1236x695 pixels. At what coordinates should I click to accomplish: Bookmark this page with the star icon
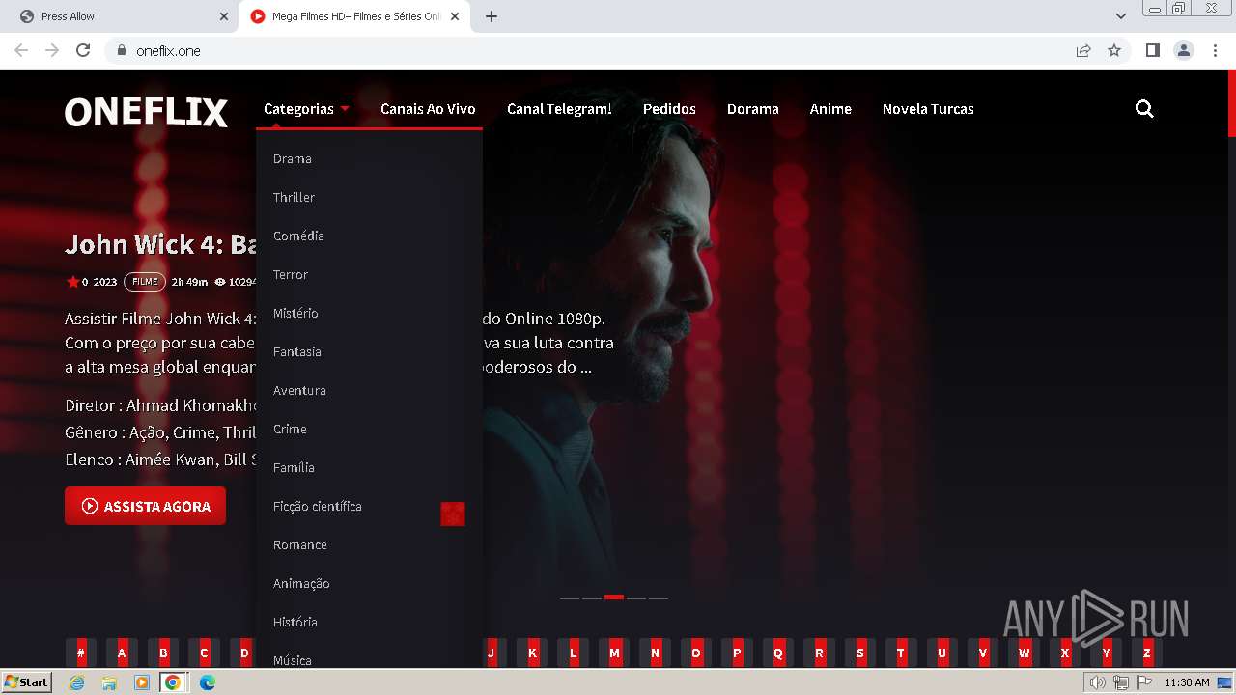(x=1114, y=50)
